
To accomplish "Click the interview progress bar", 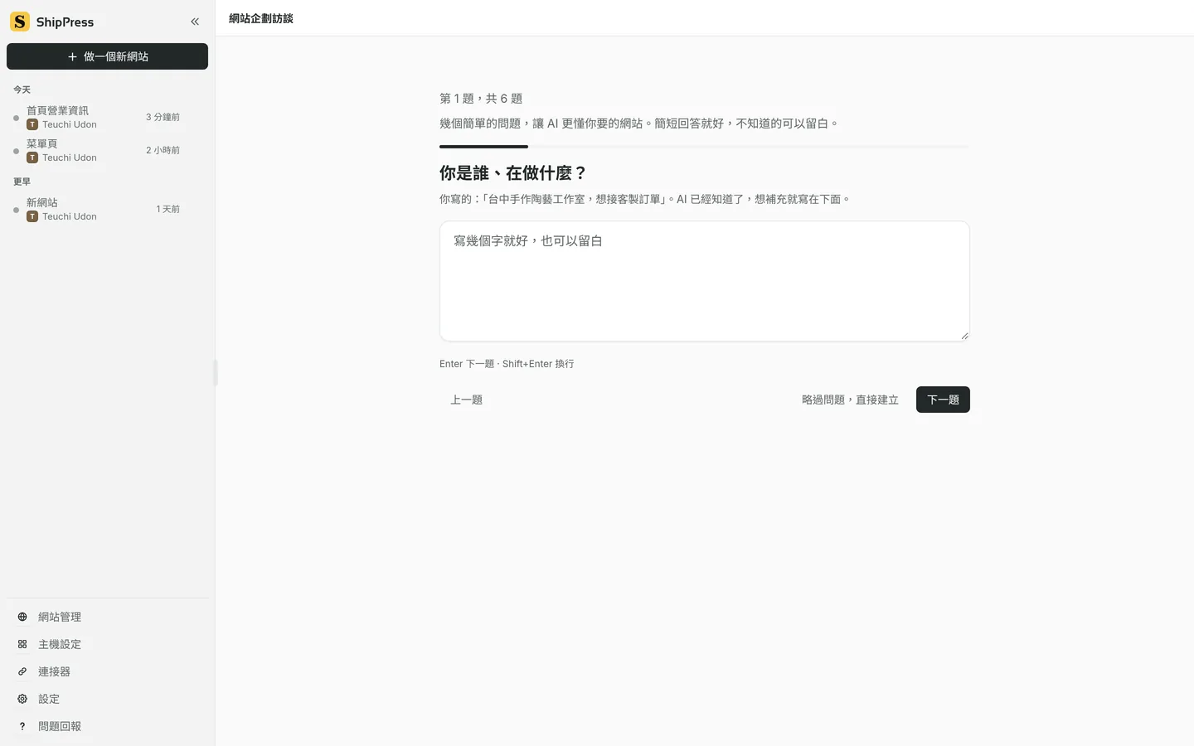I will [x=705, y=147].
